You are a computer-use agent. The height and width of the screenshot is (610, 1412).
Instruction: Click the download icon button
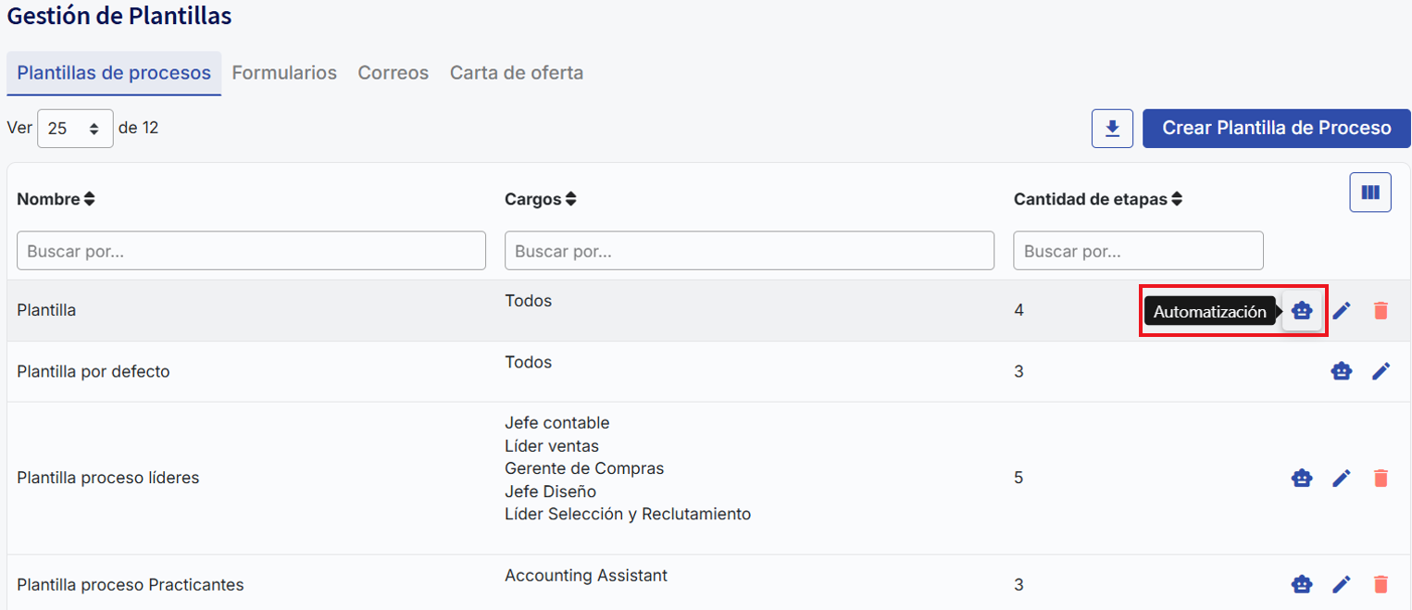coord(1112,129)
